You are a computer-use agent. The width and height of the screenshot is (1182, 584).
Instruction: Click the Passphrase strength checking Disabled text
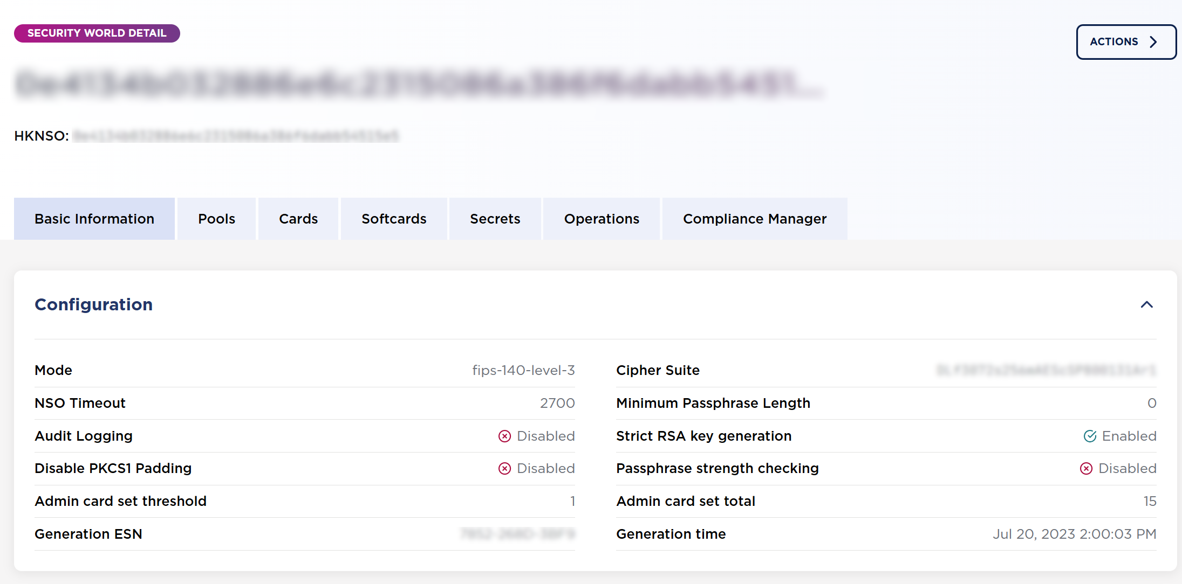coord(1128,468)
